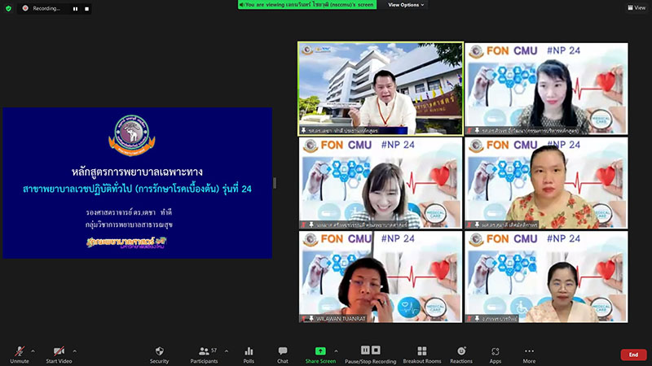Click the 57 participant count
This screenshot has width=652, height=366.
pyautogui.click(x=214, y=351)
